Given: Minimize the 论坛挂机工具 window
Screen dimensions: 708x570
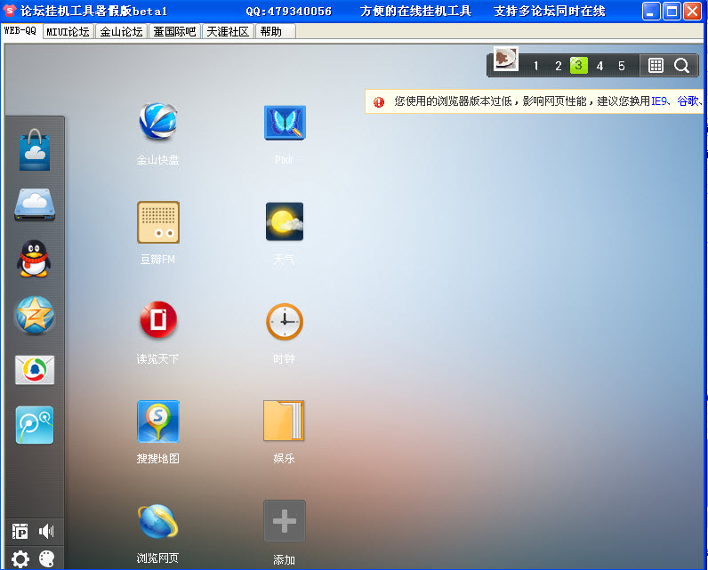Looking at the screenshot, I should point(651,12).
